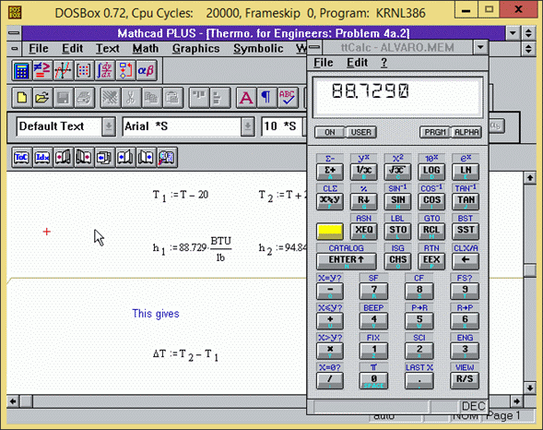Open the Evaluation and Boolean palette

pos(42,71)
